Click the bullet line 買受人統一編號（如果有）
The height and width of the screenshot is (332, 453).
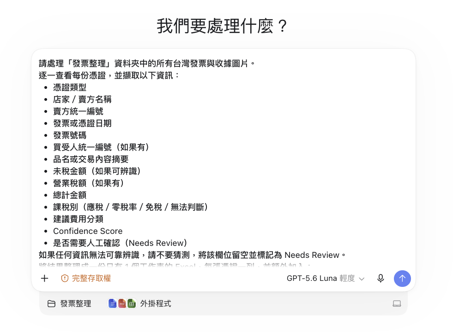(101, 147)
